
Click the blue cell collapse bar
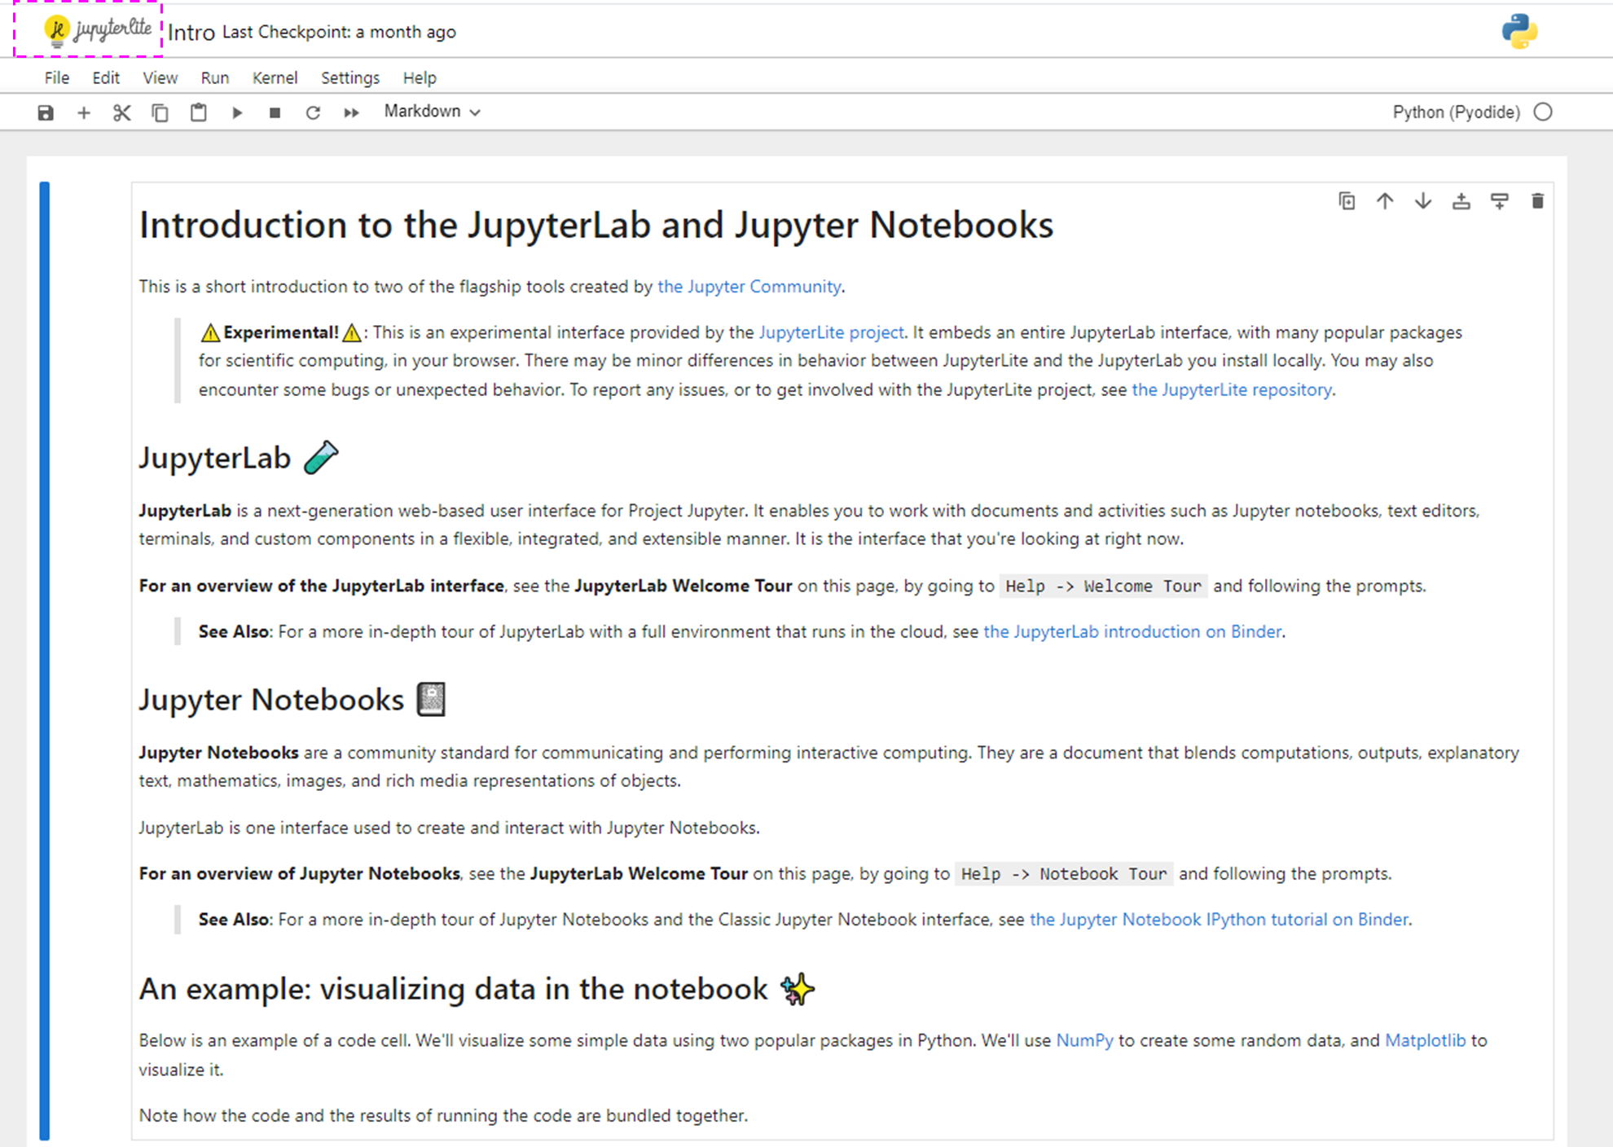(x=45, y=660)
